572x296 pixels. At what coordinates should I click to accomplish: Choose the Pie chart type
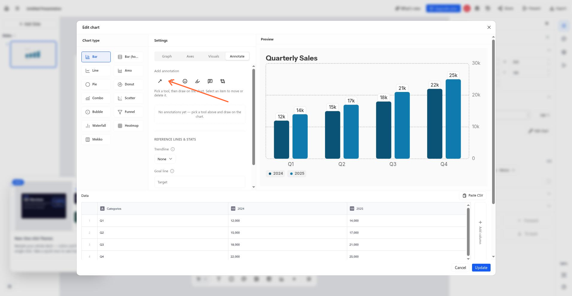pyautogui.click(x=96, y=84)
